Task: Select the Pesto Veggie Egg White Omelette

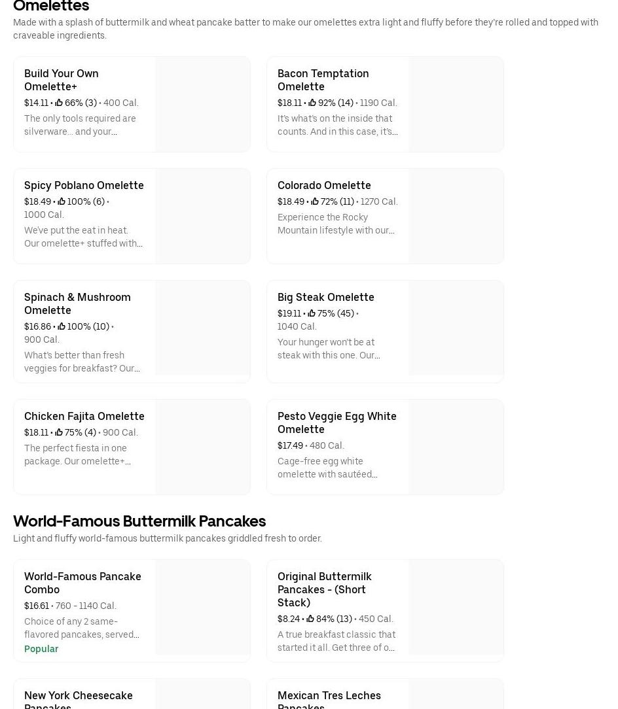Action: tap(336, 423)
